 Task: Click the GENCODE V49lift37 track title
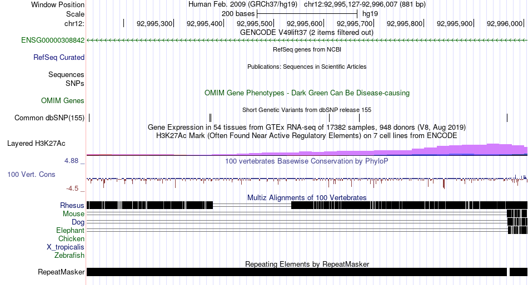pyautogui.click(x=307, y=33)
